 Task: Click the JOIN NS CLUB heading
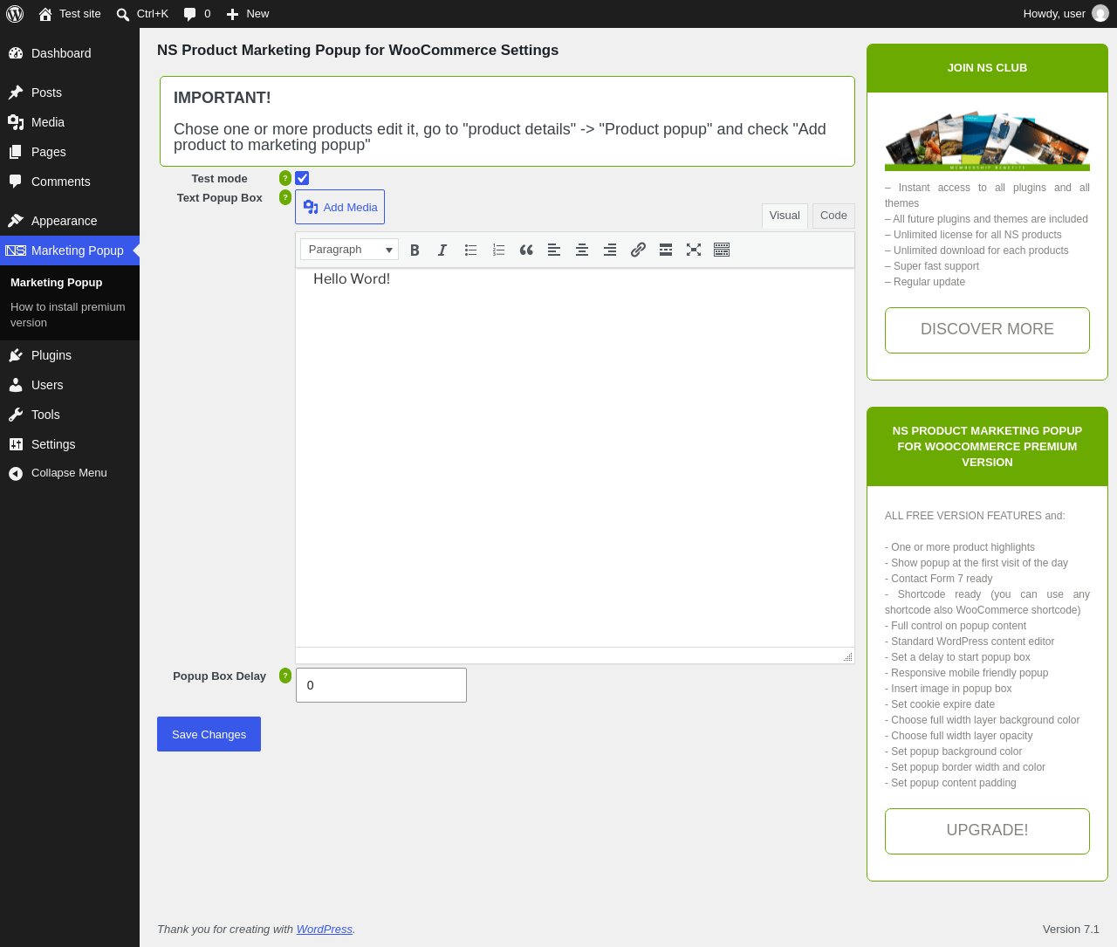987,68
